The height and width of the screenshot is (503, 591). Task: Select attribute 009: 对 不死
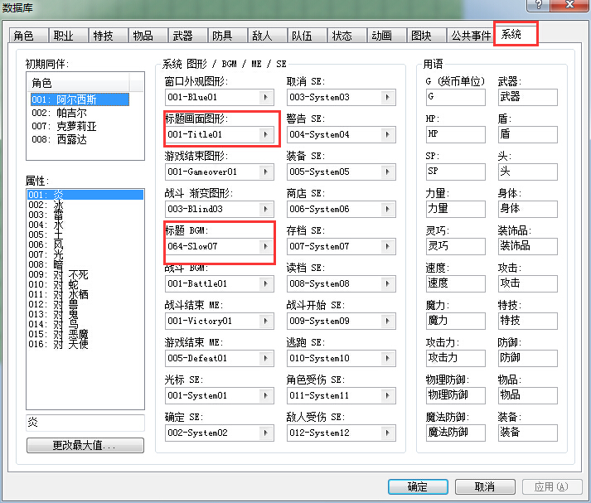point(85,274)
